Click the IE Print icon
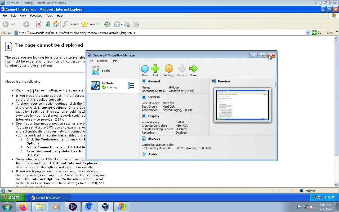This screenshot has width=339, height=212. (x=127, y=24)
